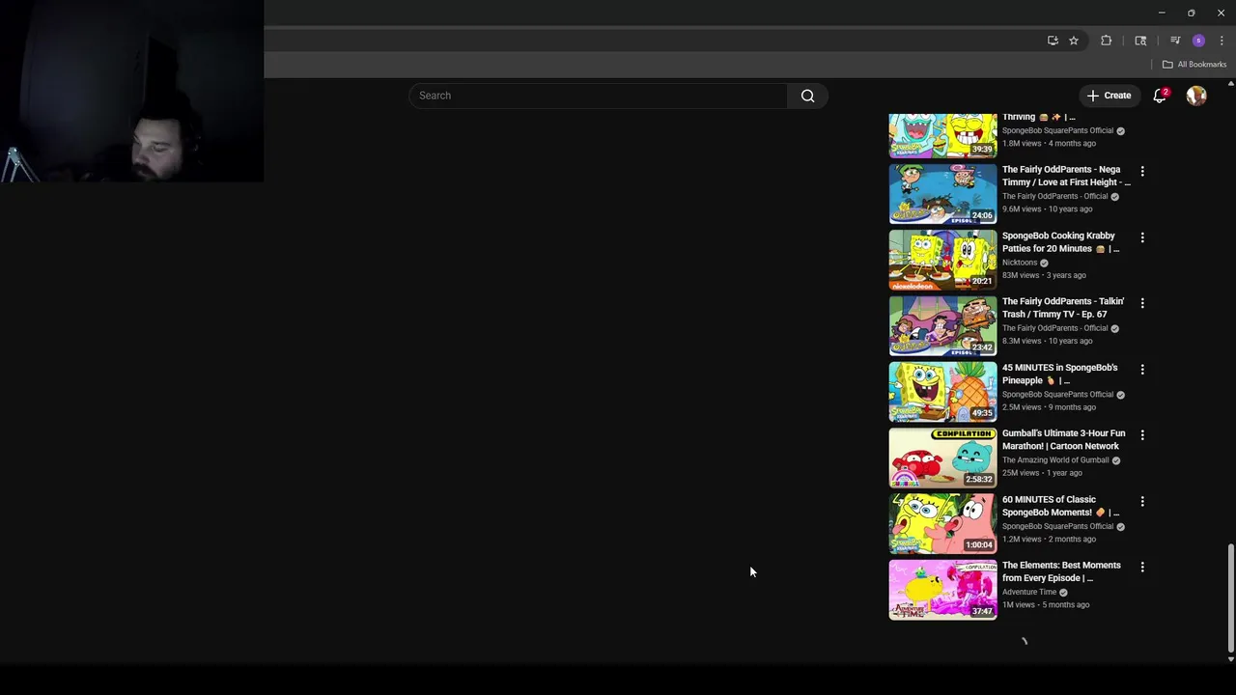
Task: Click '83M views · 3 years ago' text
Action: 1044,275
